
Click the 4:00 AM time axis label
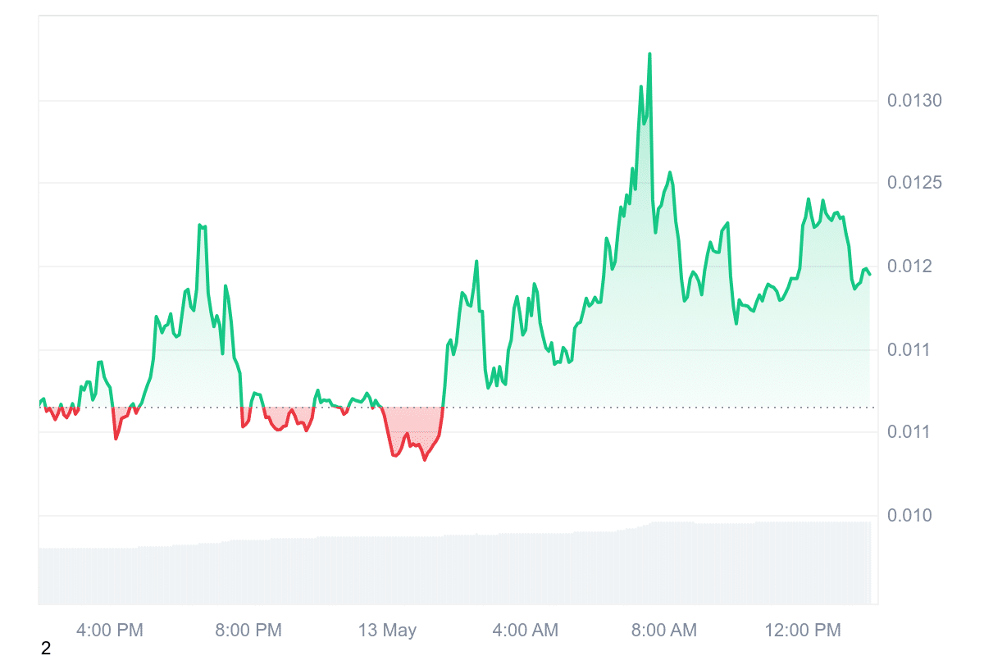[x=525, y=631]
